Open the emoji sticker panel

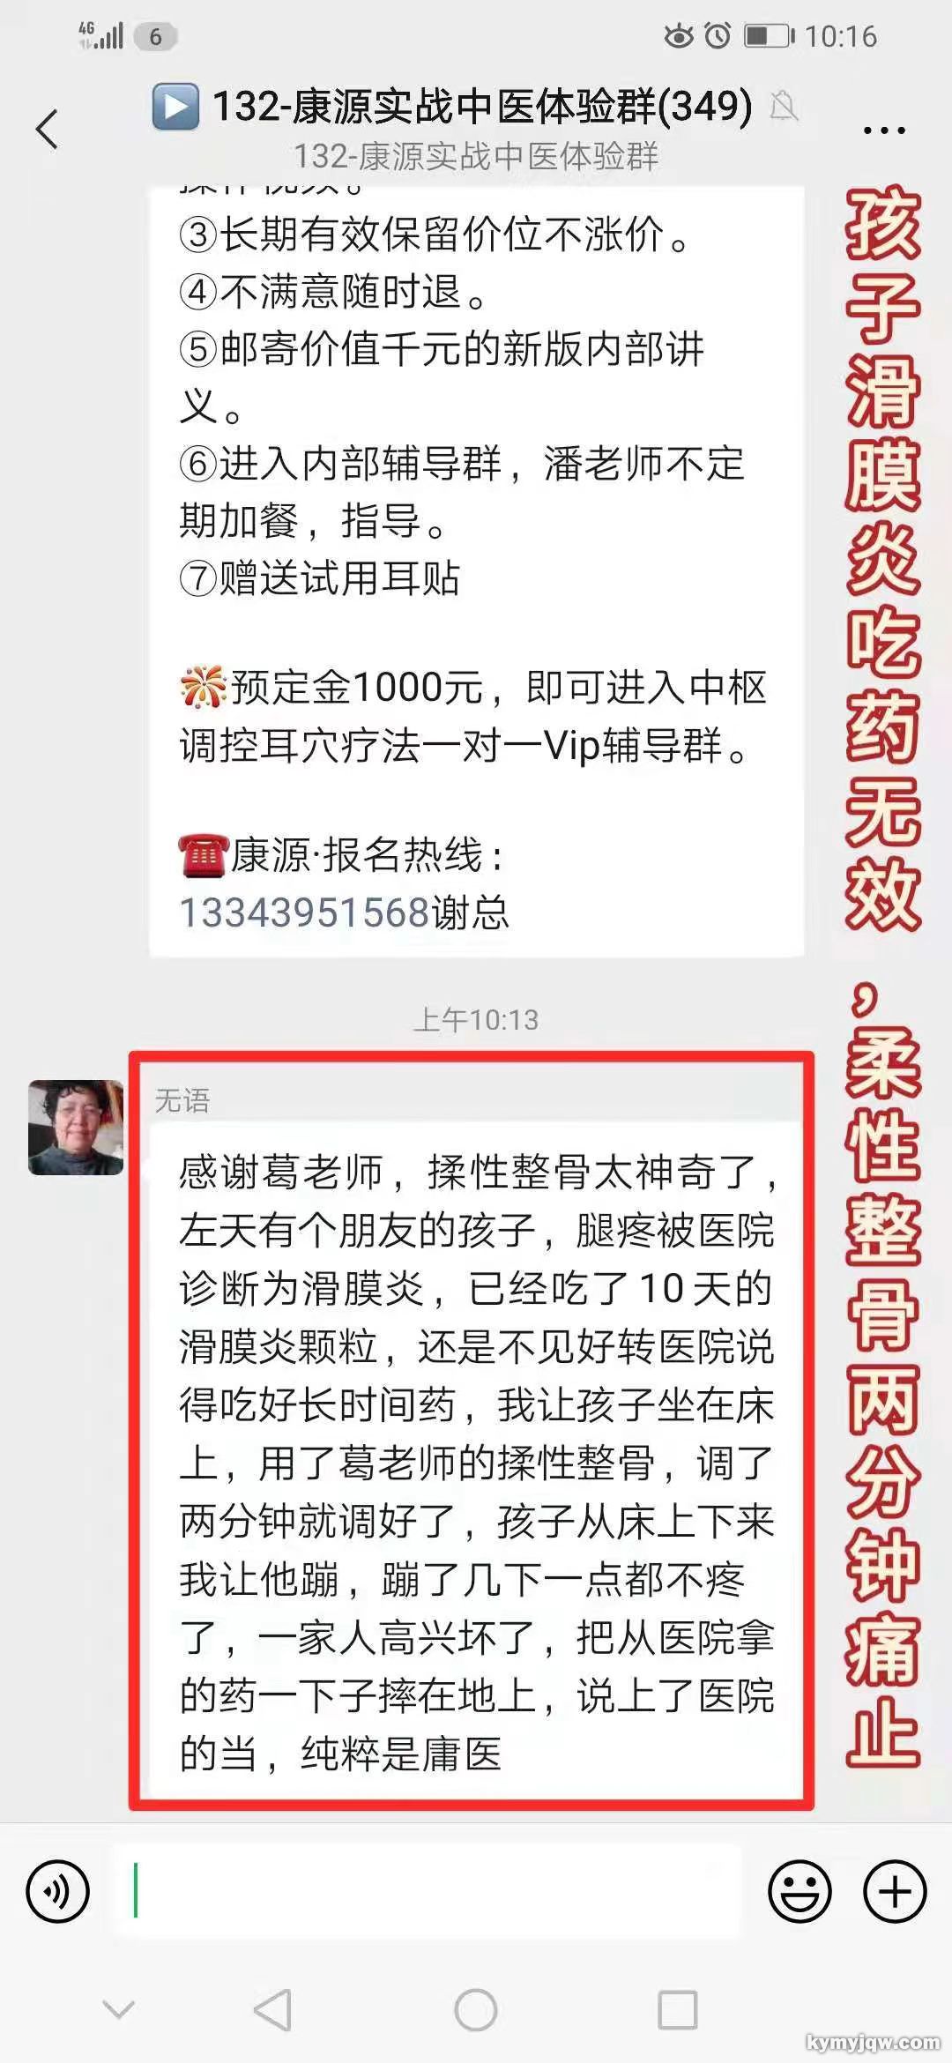[800, 1891]
